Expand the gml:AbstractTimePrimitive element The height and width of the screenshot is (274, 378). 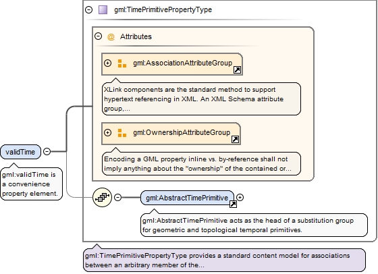point(240,197)
